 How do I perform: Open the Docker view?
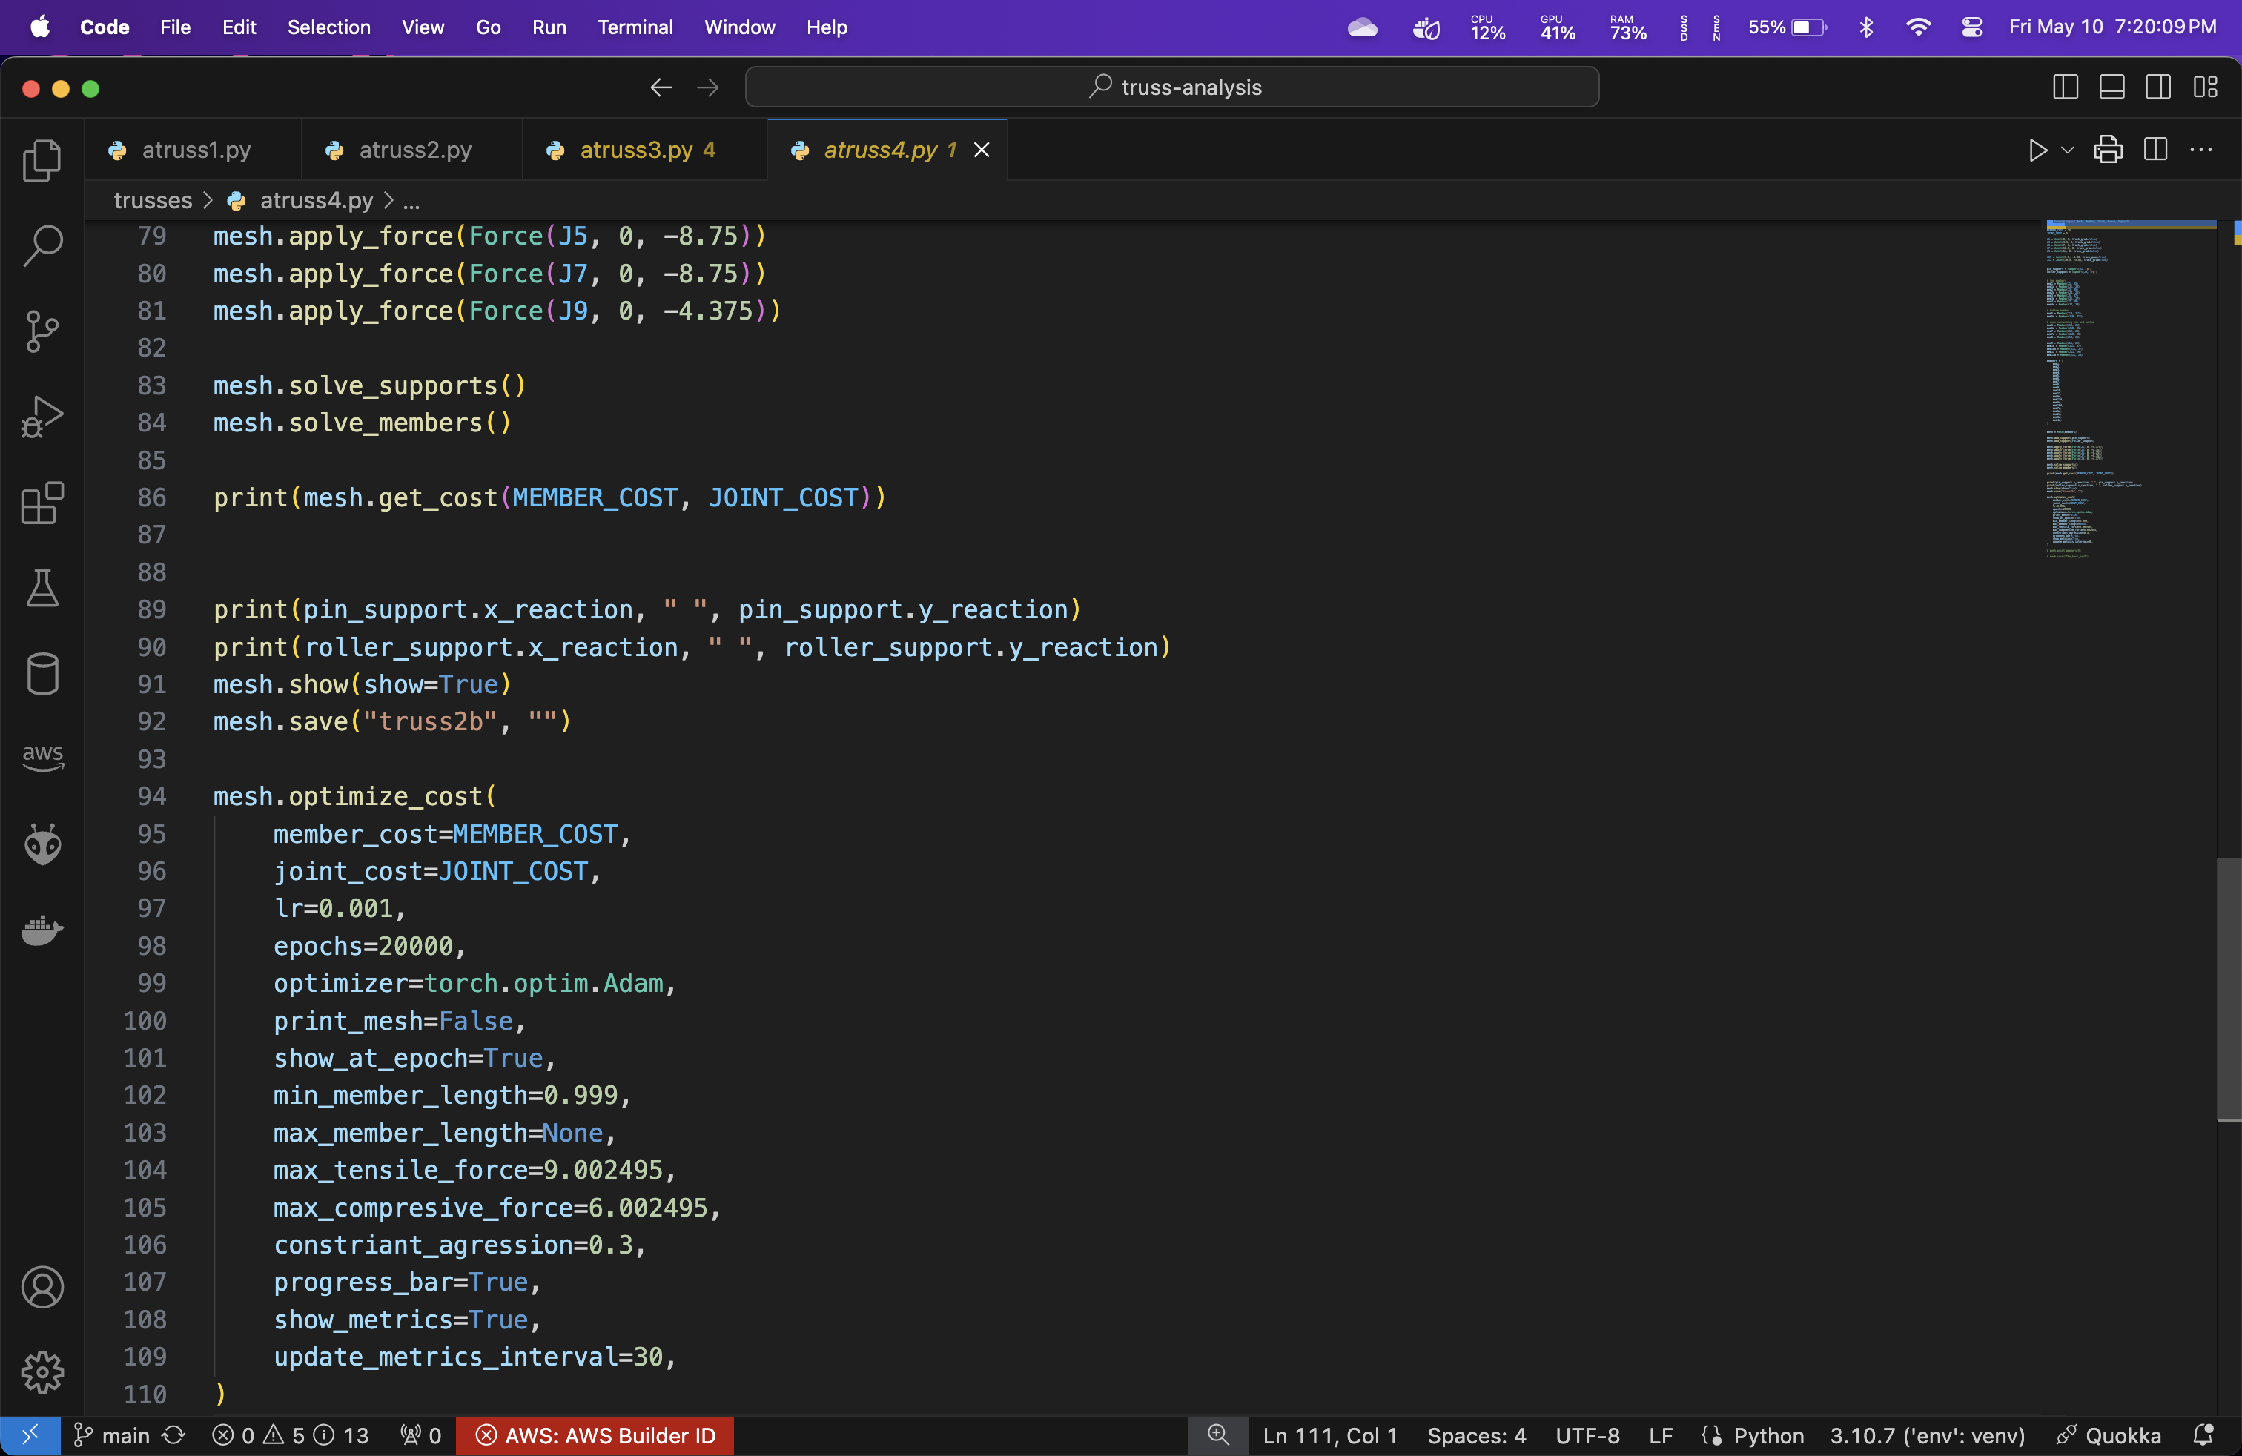(42, 930)
